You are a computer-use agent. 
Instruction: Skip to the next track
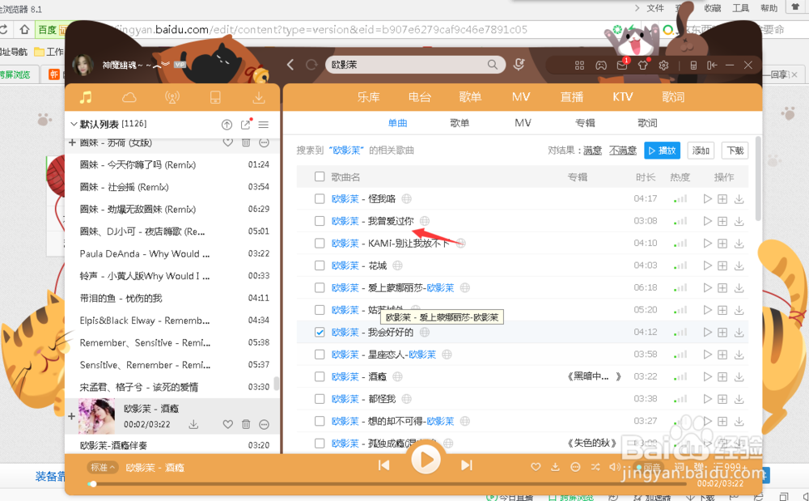[467, 465]
